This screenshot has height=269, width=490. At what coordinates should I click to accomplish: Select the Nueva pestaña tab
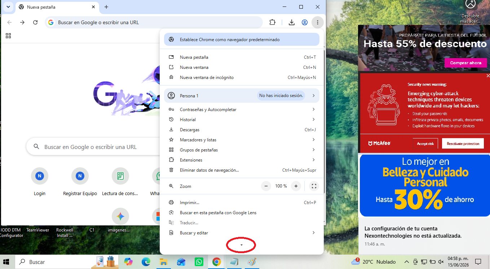pos(56,7)
